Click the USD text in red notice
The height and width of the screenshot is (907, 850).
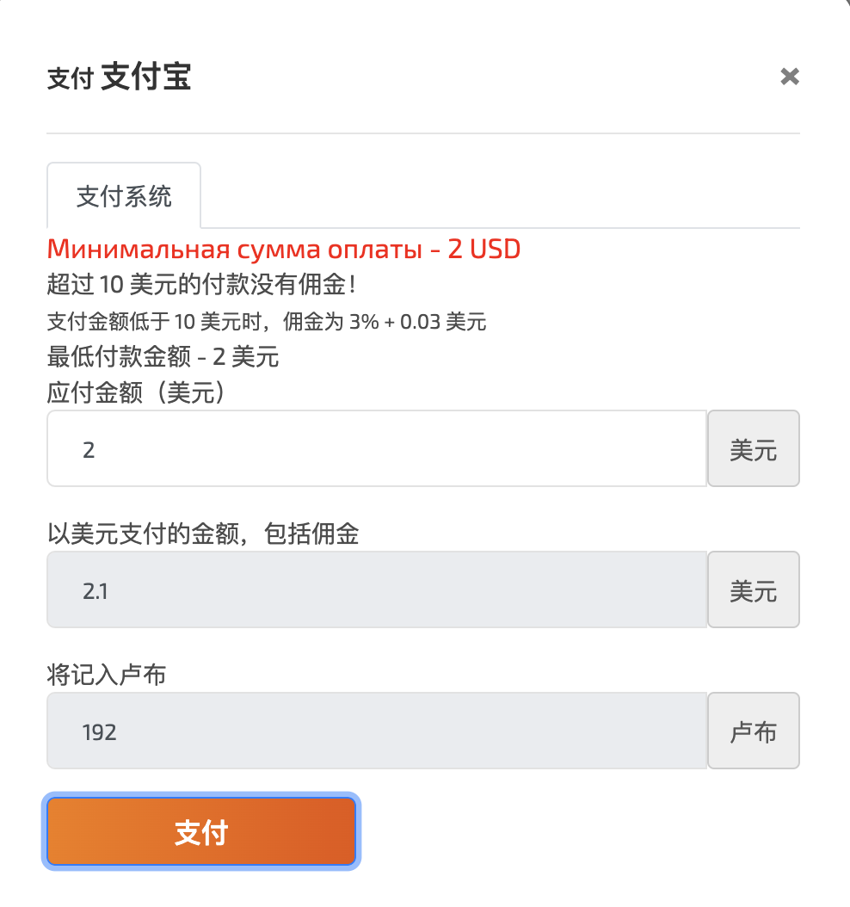[x=496, y=250]
